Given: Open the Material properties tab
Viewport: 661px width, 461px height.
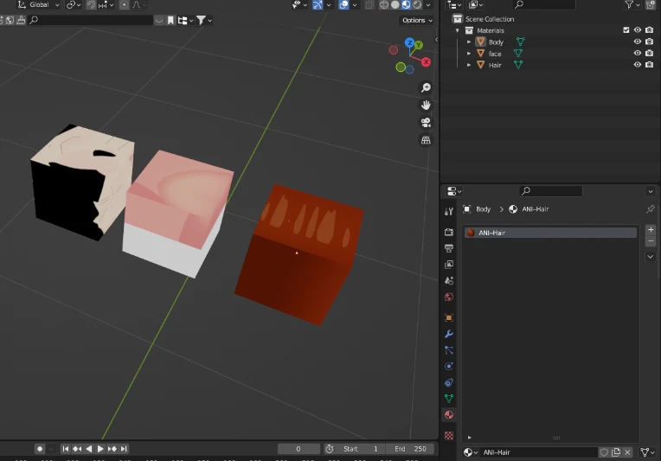Looking at the screenshot, I should 449,415.
